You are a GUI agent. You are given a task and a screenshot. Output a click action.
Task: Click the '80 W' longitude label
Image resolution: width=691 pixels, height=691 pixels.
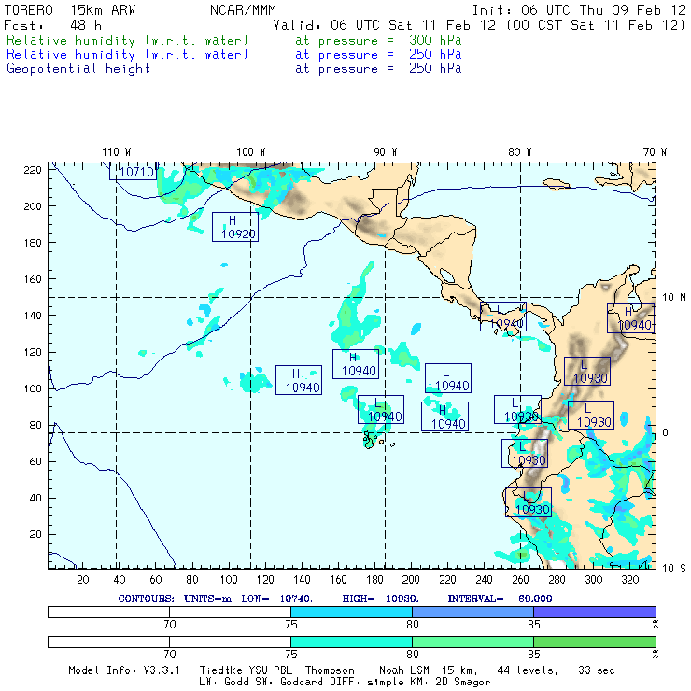pyautogui.click(x=519, y=152)
